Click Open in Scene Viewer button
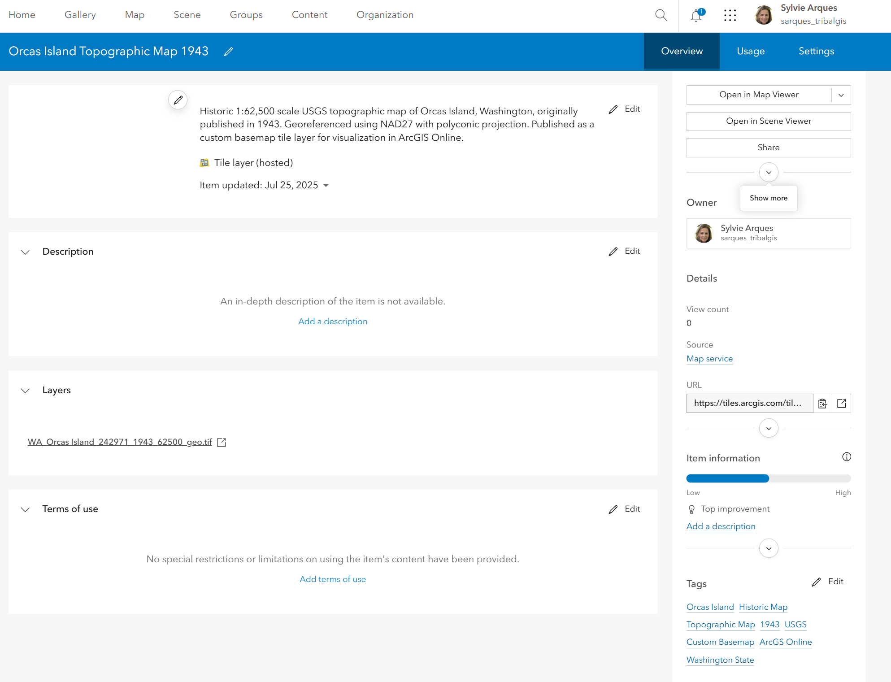891x682 pixels. tap(769, 121)
